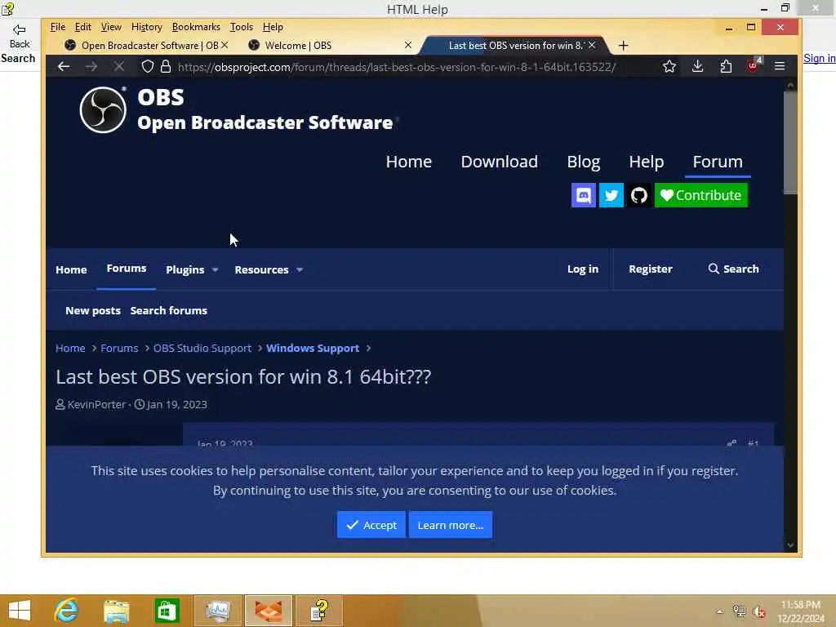Open the Help link in site navigation
Viewport: 836px width, 627px height.
[647, 162]
